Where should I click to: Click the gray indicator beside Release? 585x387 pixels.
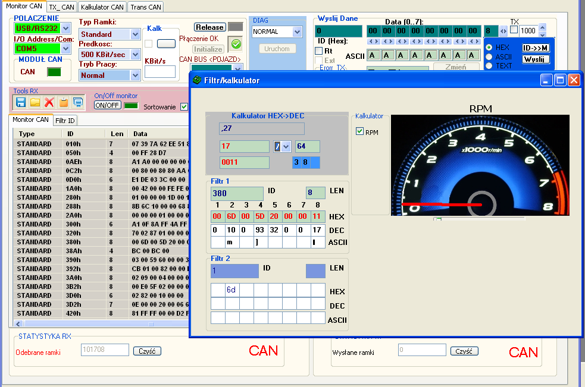[236, 27]
